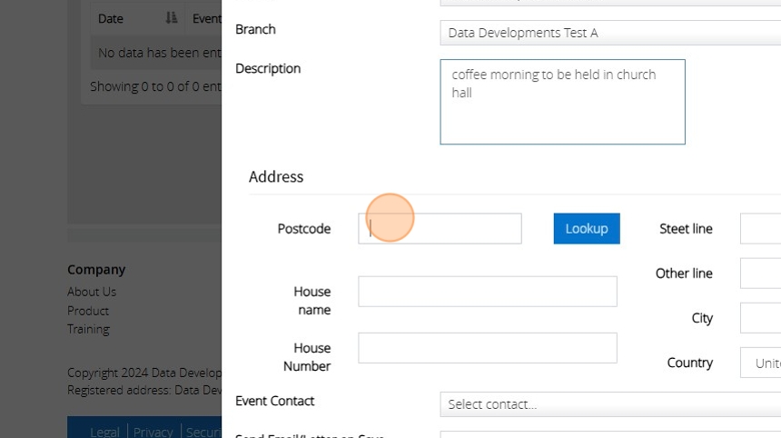
Task: Click into the Description text area
Action: pyautogui.click(x=562, y=102)
